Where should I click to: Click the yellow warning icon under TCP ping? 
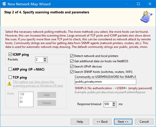point(9,84)
